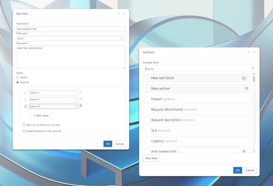Select New section in available fields

coord(197,88)
